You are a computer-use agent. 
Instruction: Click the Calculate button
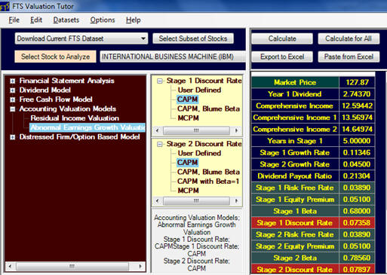(282, 38)
